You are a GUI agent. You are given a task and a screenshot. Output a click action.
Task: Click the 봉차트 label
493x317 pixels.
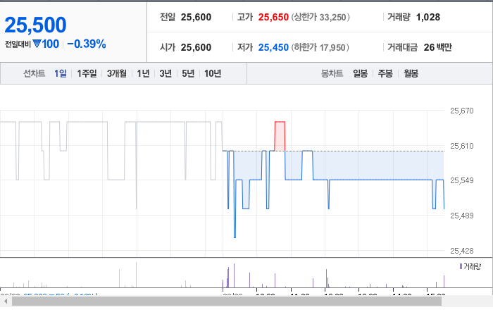[x=332, y=73]
